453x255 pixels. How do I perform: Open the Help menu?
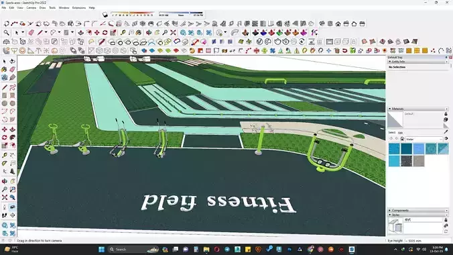click(x=92, y=8)
